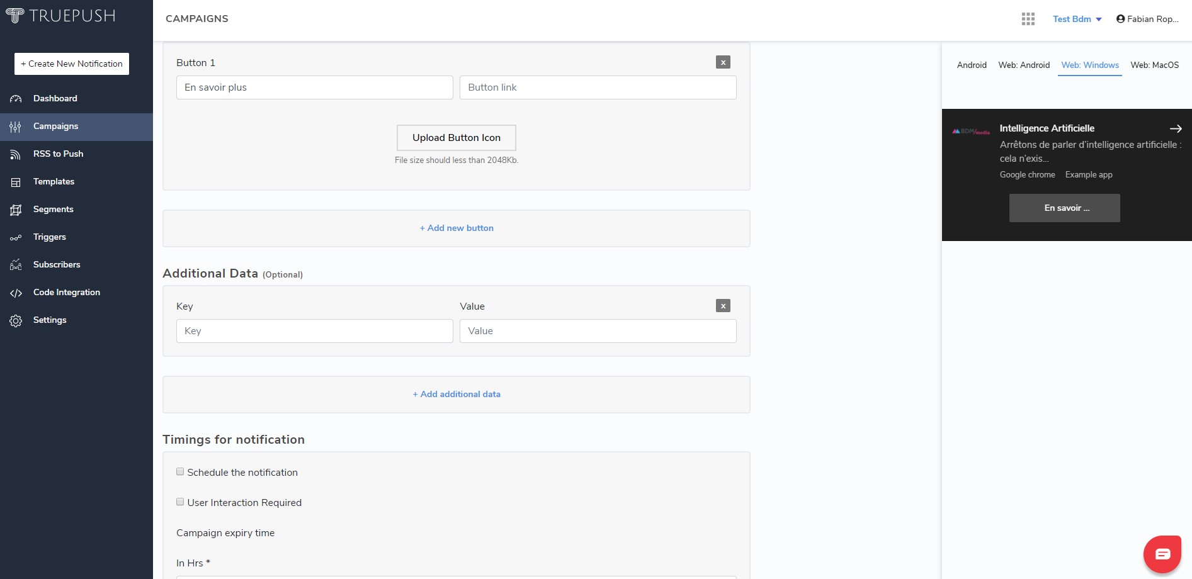Open the chat support widget
The height and width of the screenshot is (579, 1192).
[1162, 554]
